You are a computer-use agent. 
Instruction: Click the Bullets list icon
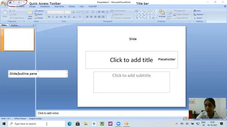click(x=88, y=12)
